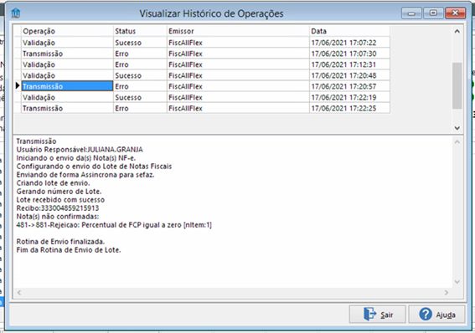Screen dimensions: 475x333
Task: Click Gerando número de Lote line
Action: tap(59, 192)
